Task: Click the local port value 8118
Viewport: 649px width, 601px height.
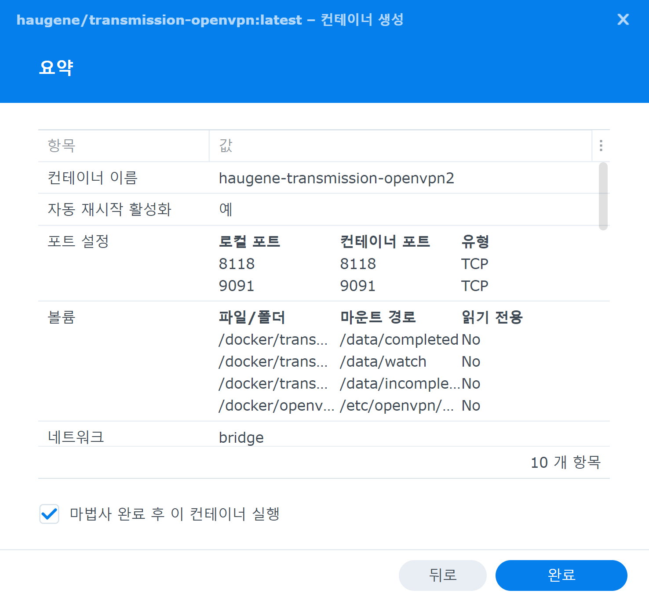Action: pyautogui.click(x=237, y=264)
